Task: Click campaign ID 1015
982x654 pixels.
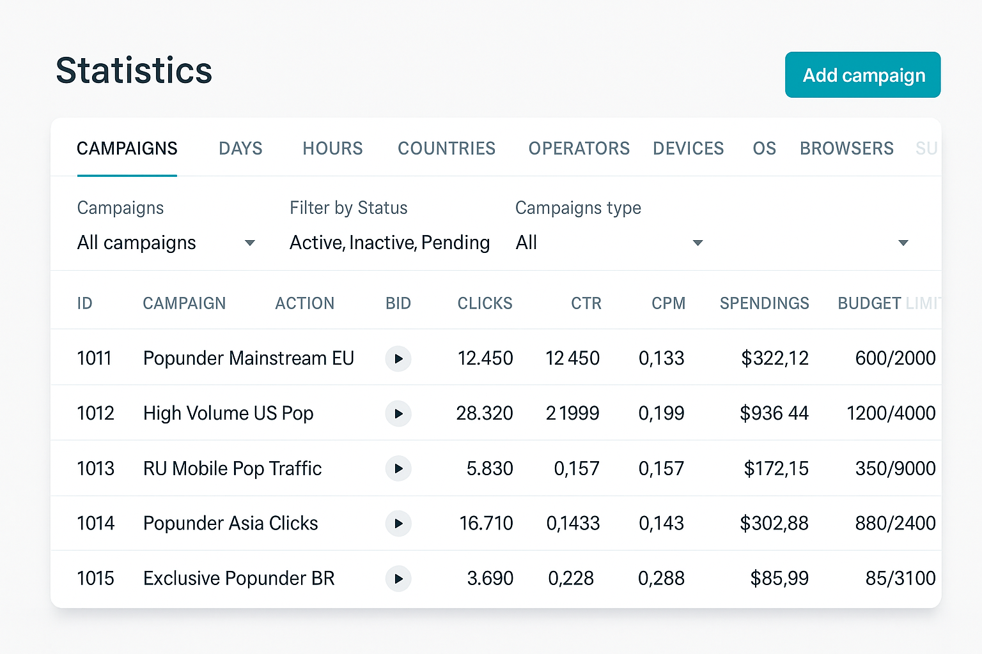Action: pyautogui.click(x=95, y=579)
